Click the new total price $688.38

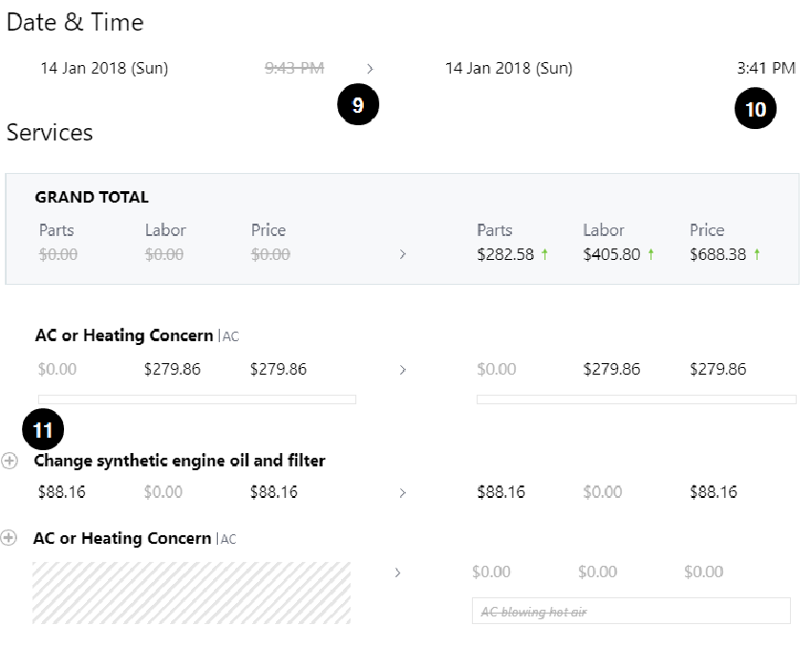point(717,255)
